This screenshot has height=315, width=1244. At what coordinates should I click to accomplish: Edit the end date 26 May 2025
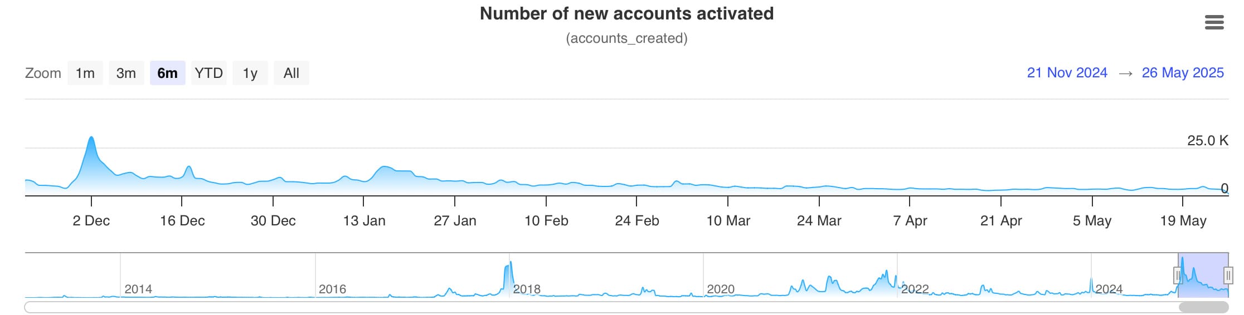pyautogui.click(x=1183, y=73)
